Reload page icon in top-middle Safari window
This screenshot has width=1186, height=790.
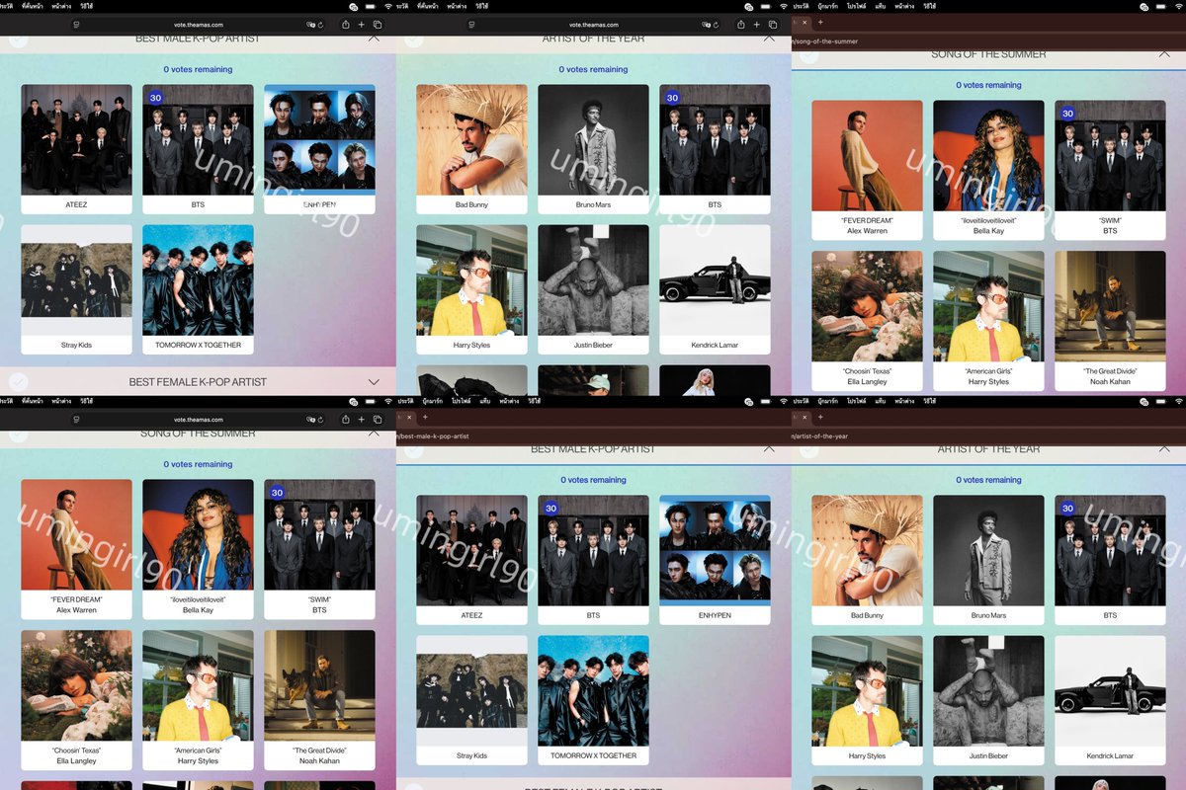point(717,24)
